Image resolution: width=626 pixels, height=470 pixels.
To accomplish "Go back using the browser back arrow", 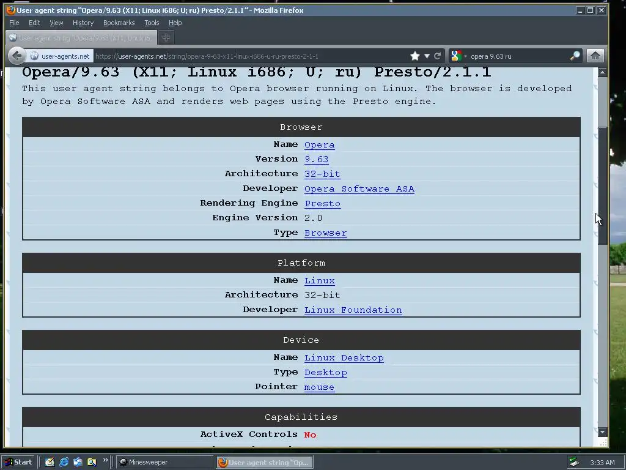I will click(17, 56).
